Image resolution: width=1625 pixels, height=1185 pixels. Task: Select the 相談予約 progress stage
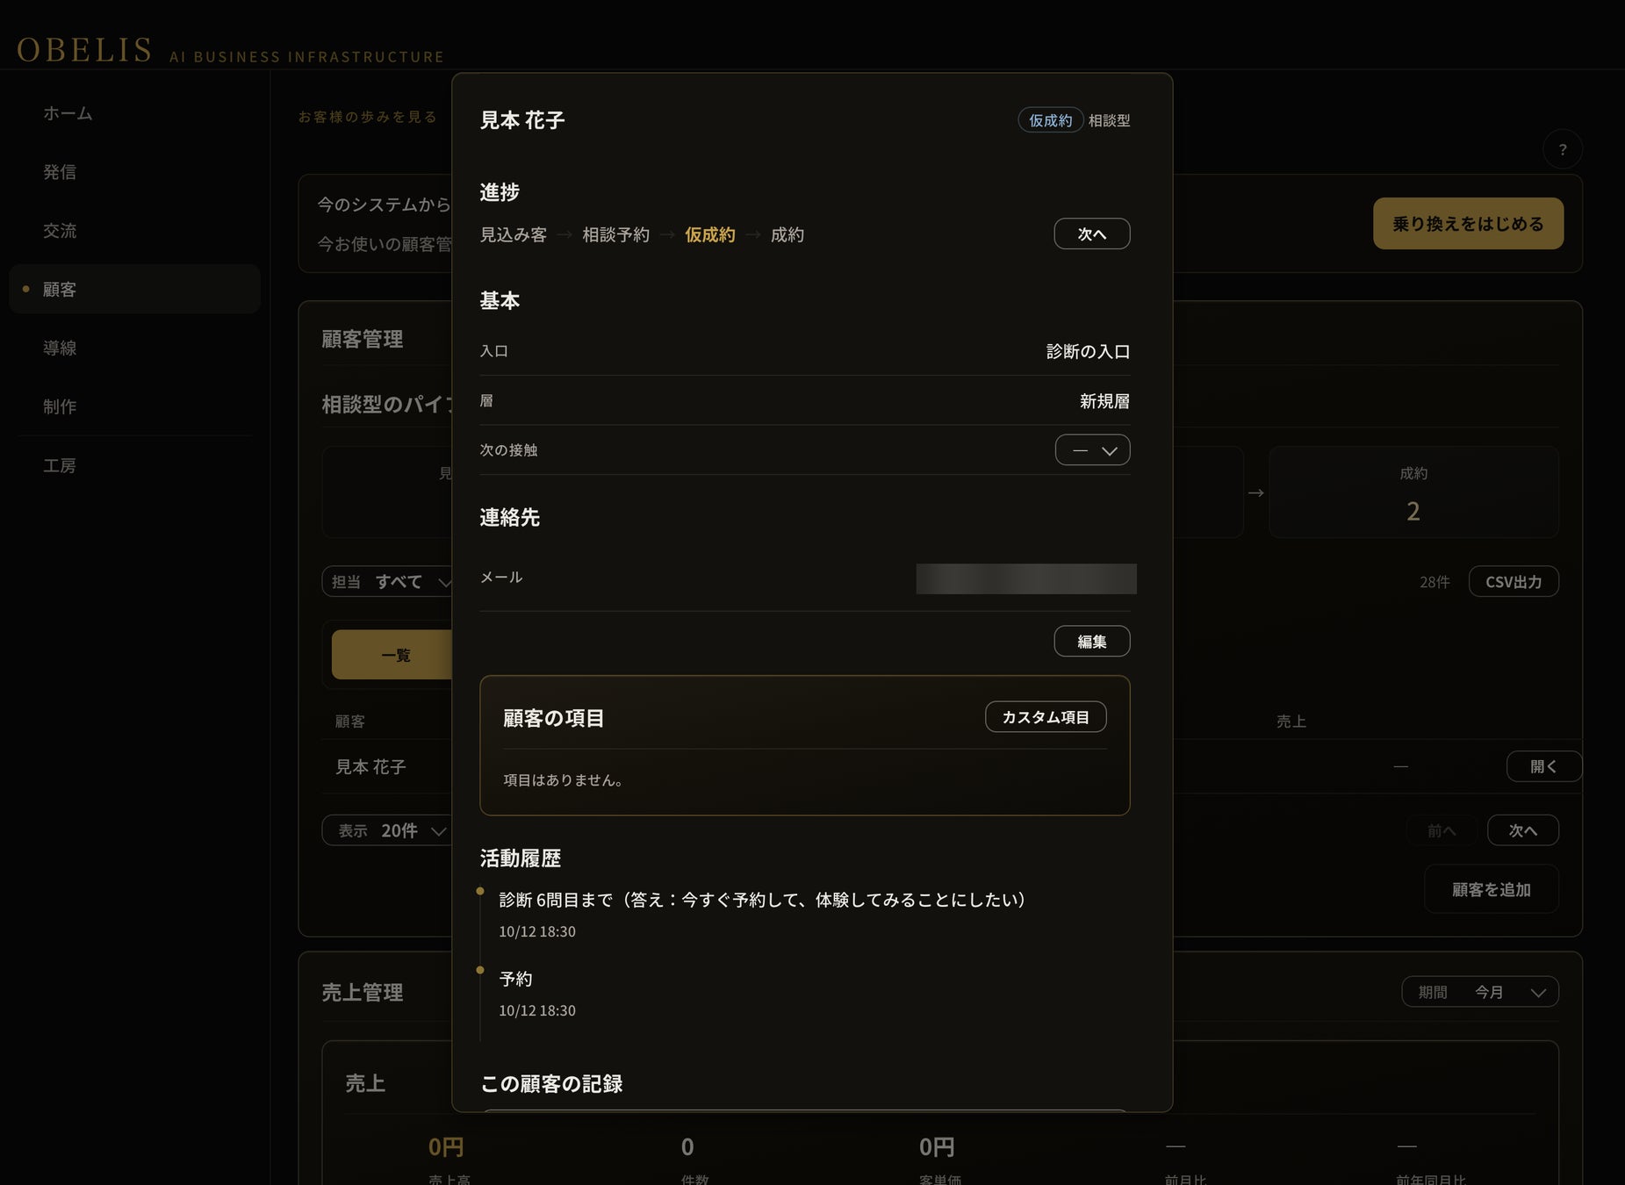615,234
